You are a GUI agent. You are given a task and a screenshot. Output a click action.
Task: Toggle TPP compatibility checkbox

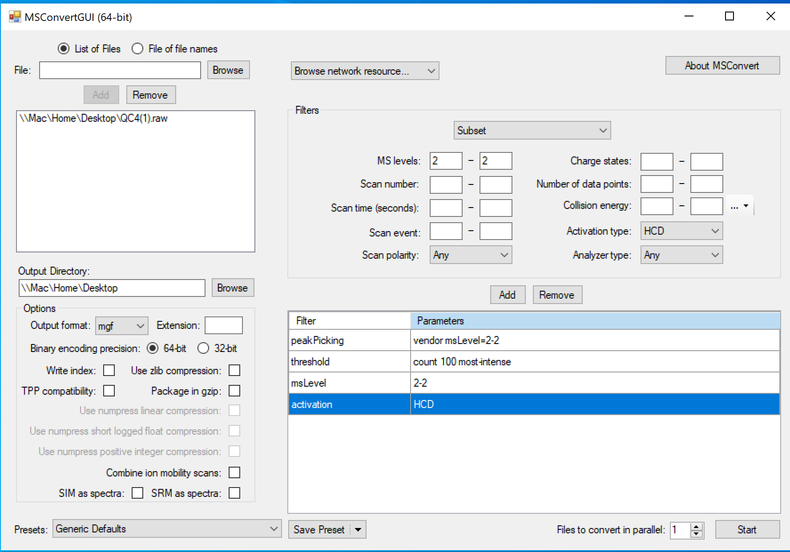click(109, 391)
